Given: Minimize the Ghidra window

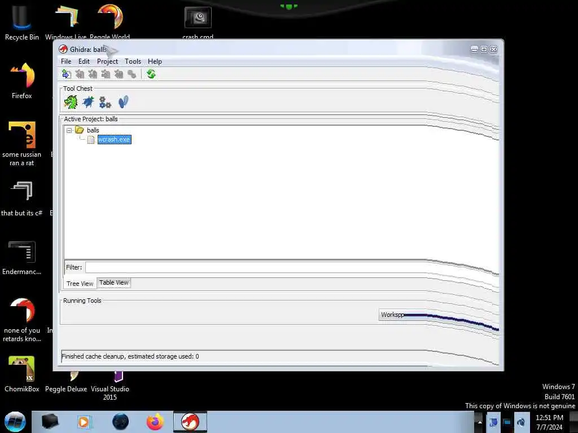Looking at the screenshot, I should click(x=474, y=50).
